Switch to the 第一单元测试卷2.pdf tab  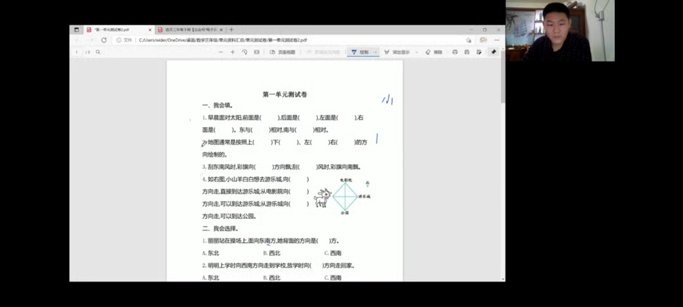point(119,30)
